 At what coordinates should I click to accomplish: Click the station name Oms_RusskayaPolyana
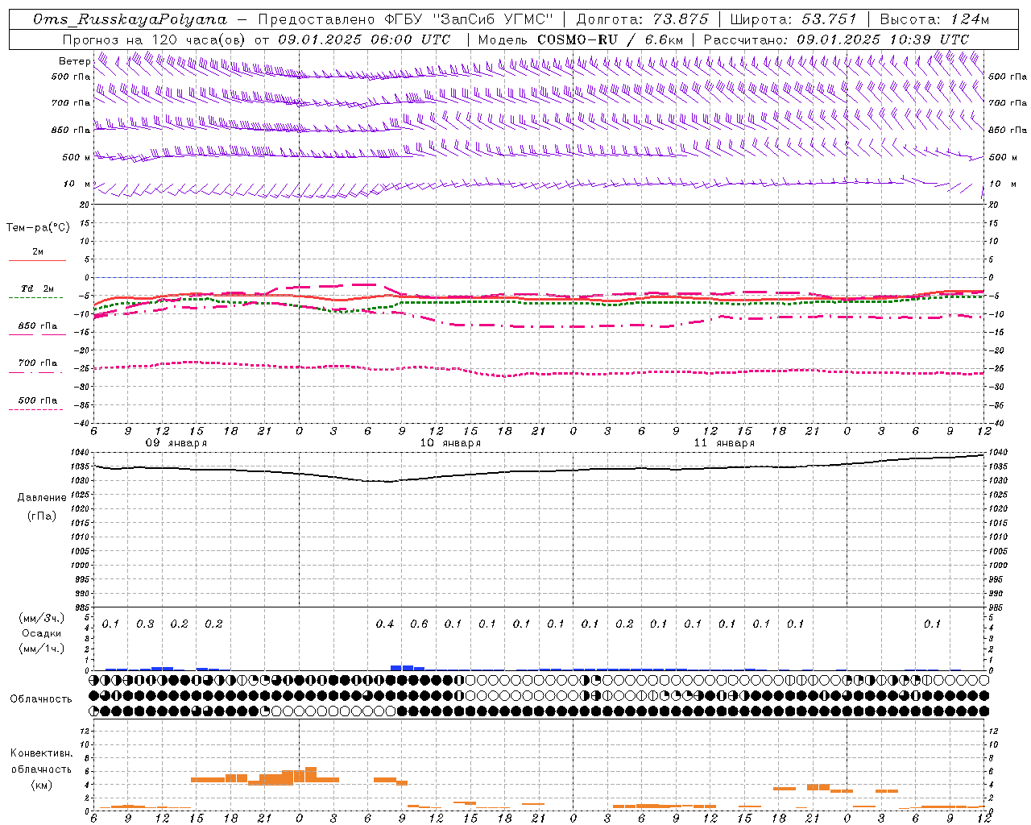(130, 19)
